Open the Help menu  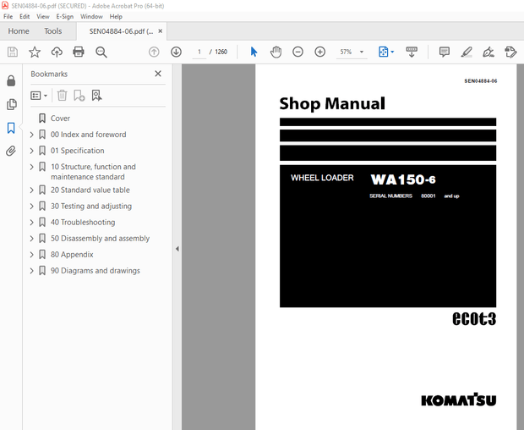116,16
